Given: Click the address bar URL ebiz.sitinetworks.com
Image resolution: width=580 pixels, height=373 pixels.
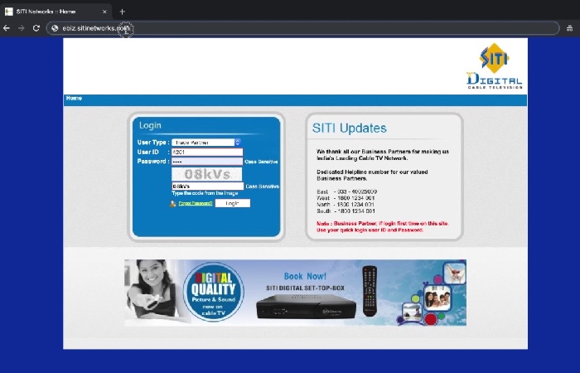Looking at the screenshot, I should pyautogui.click(x=96, y=28).
